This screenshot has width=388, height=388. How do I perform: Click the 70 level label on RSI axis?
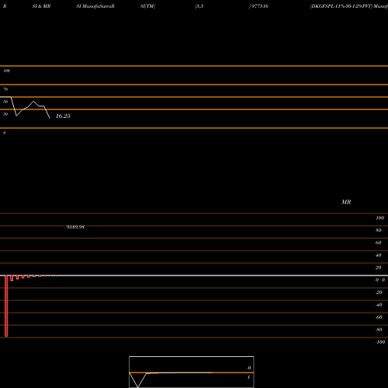[x=5, y=89]
